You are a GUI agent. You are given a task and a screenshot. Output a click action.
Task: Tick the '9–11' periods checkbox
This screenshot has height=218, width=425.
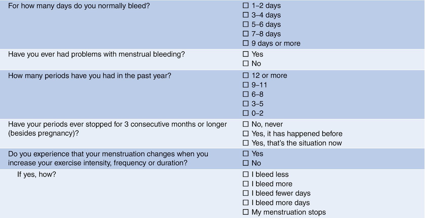click(246, 85)
